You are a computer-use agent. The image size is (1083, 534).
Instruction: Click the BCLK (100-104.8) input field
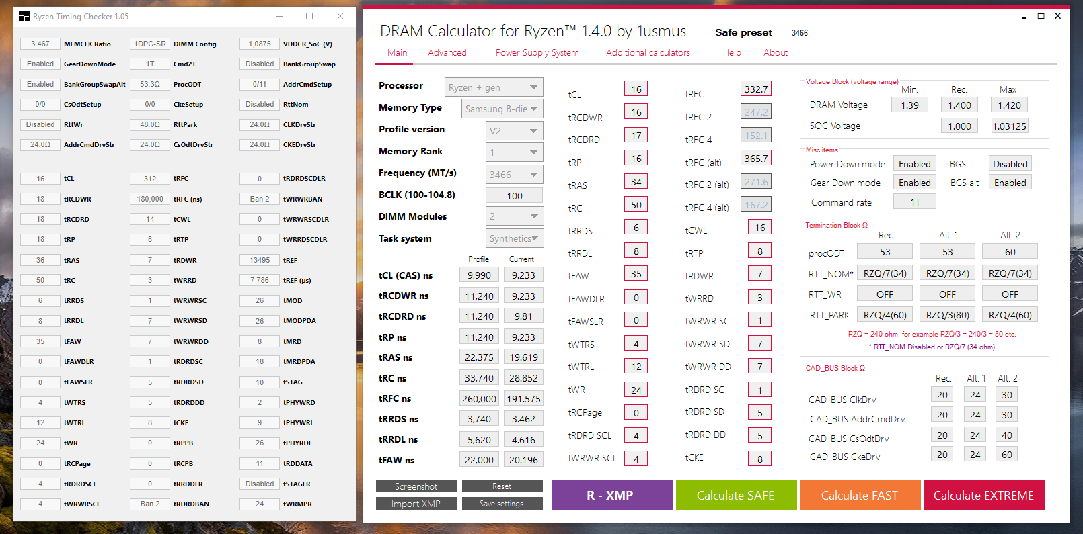pos(515,195)
